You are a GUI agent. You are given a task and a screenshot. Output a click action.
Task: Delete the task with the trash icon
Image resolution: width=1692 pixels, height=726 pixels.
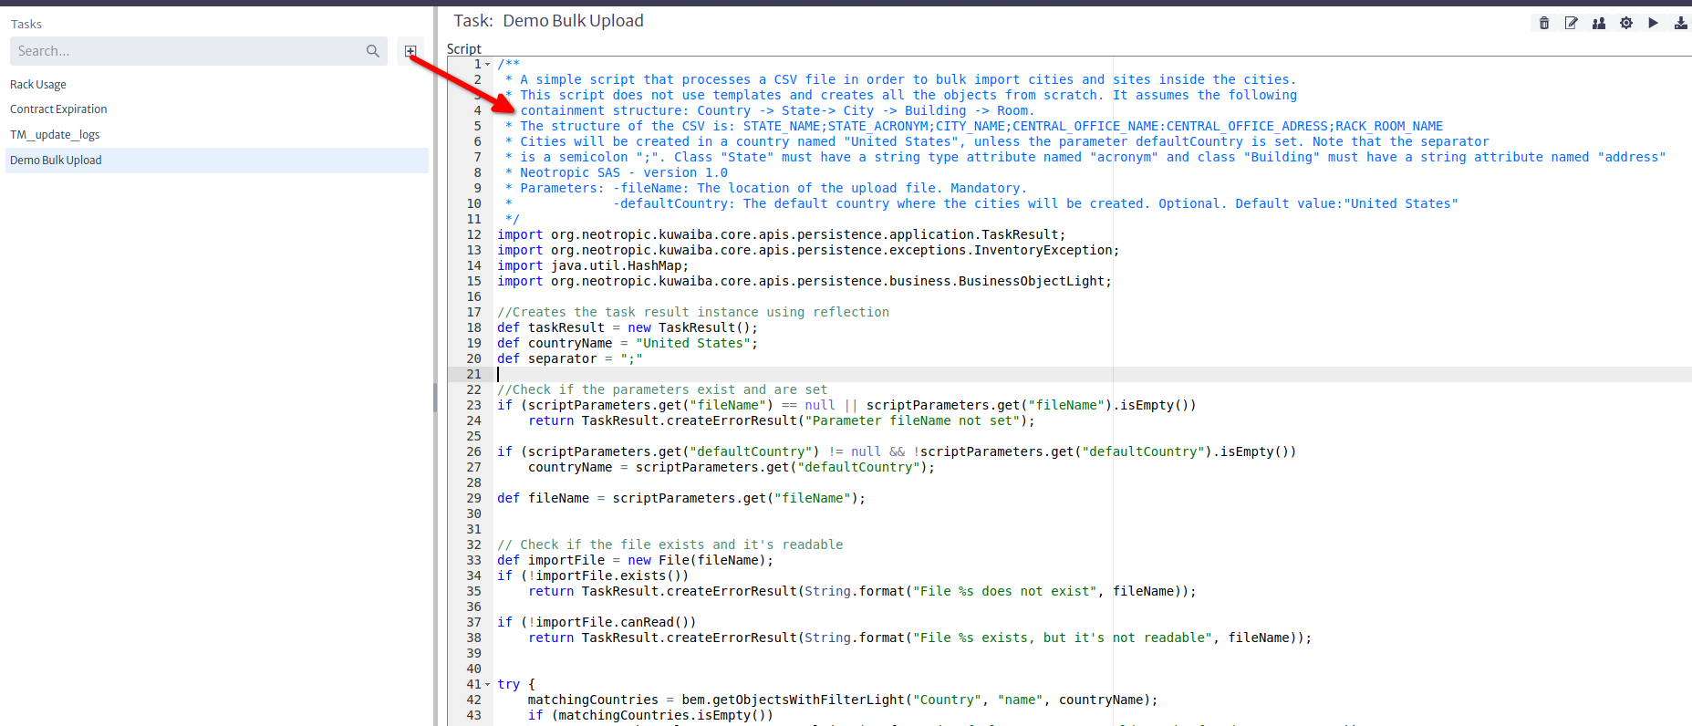(x=1543, y=23)
